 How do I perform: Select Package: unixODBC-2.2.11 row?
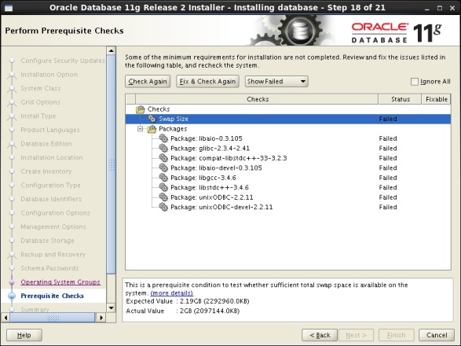click(x=288, y=197)
